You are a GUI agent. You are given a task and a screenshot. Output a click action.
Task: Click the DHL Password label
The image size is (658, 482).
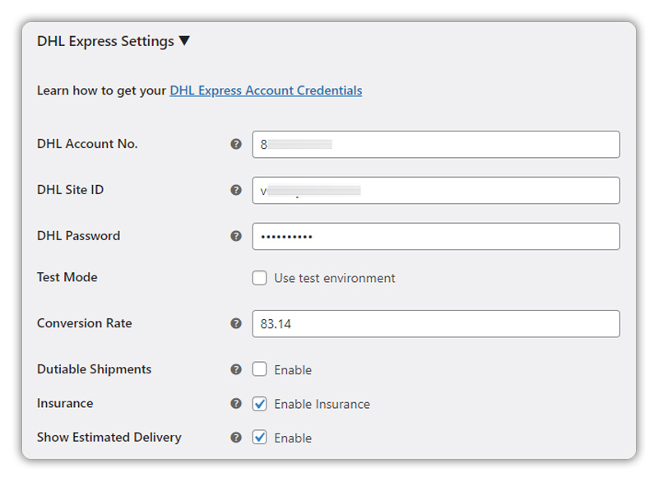[x=78, y=236]
